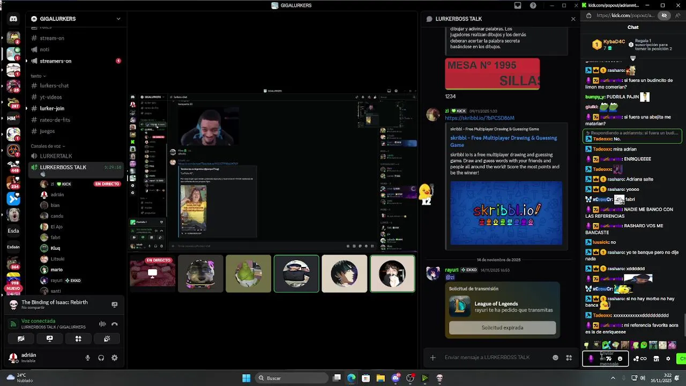
Task: Open the taskbar volume speaker icon
Action: (x=643, y=378)
